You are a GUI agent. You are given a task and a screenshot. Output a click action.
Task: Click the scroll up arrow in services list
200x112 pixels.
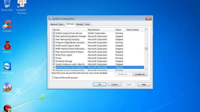pyautogui.click(x=146, y=30)
